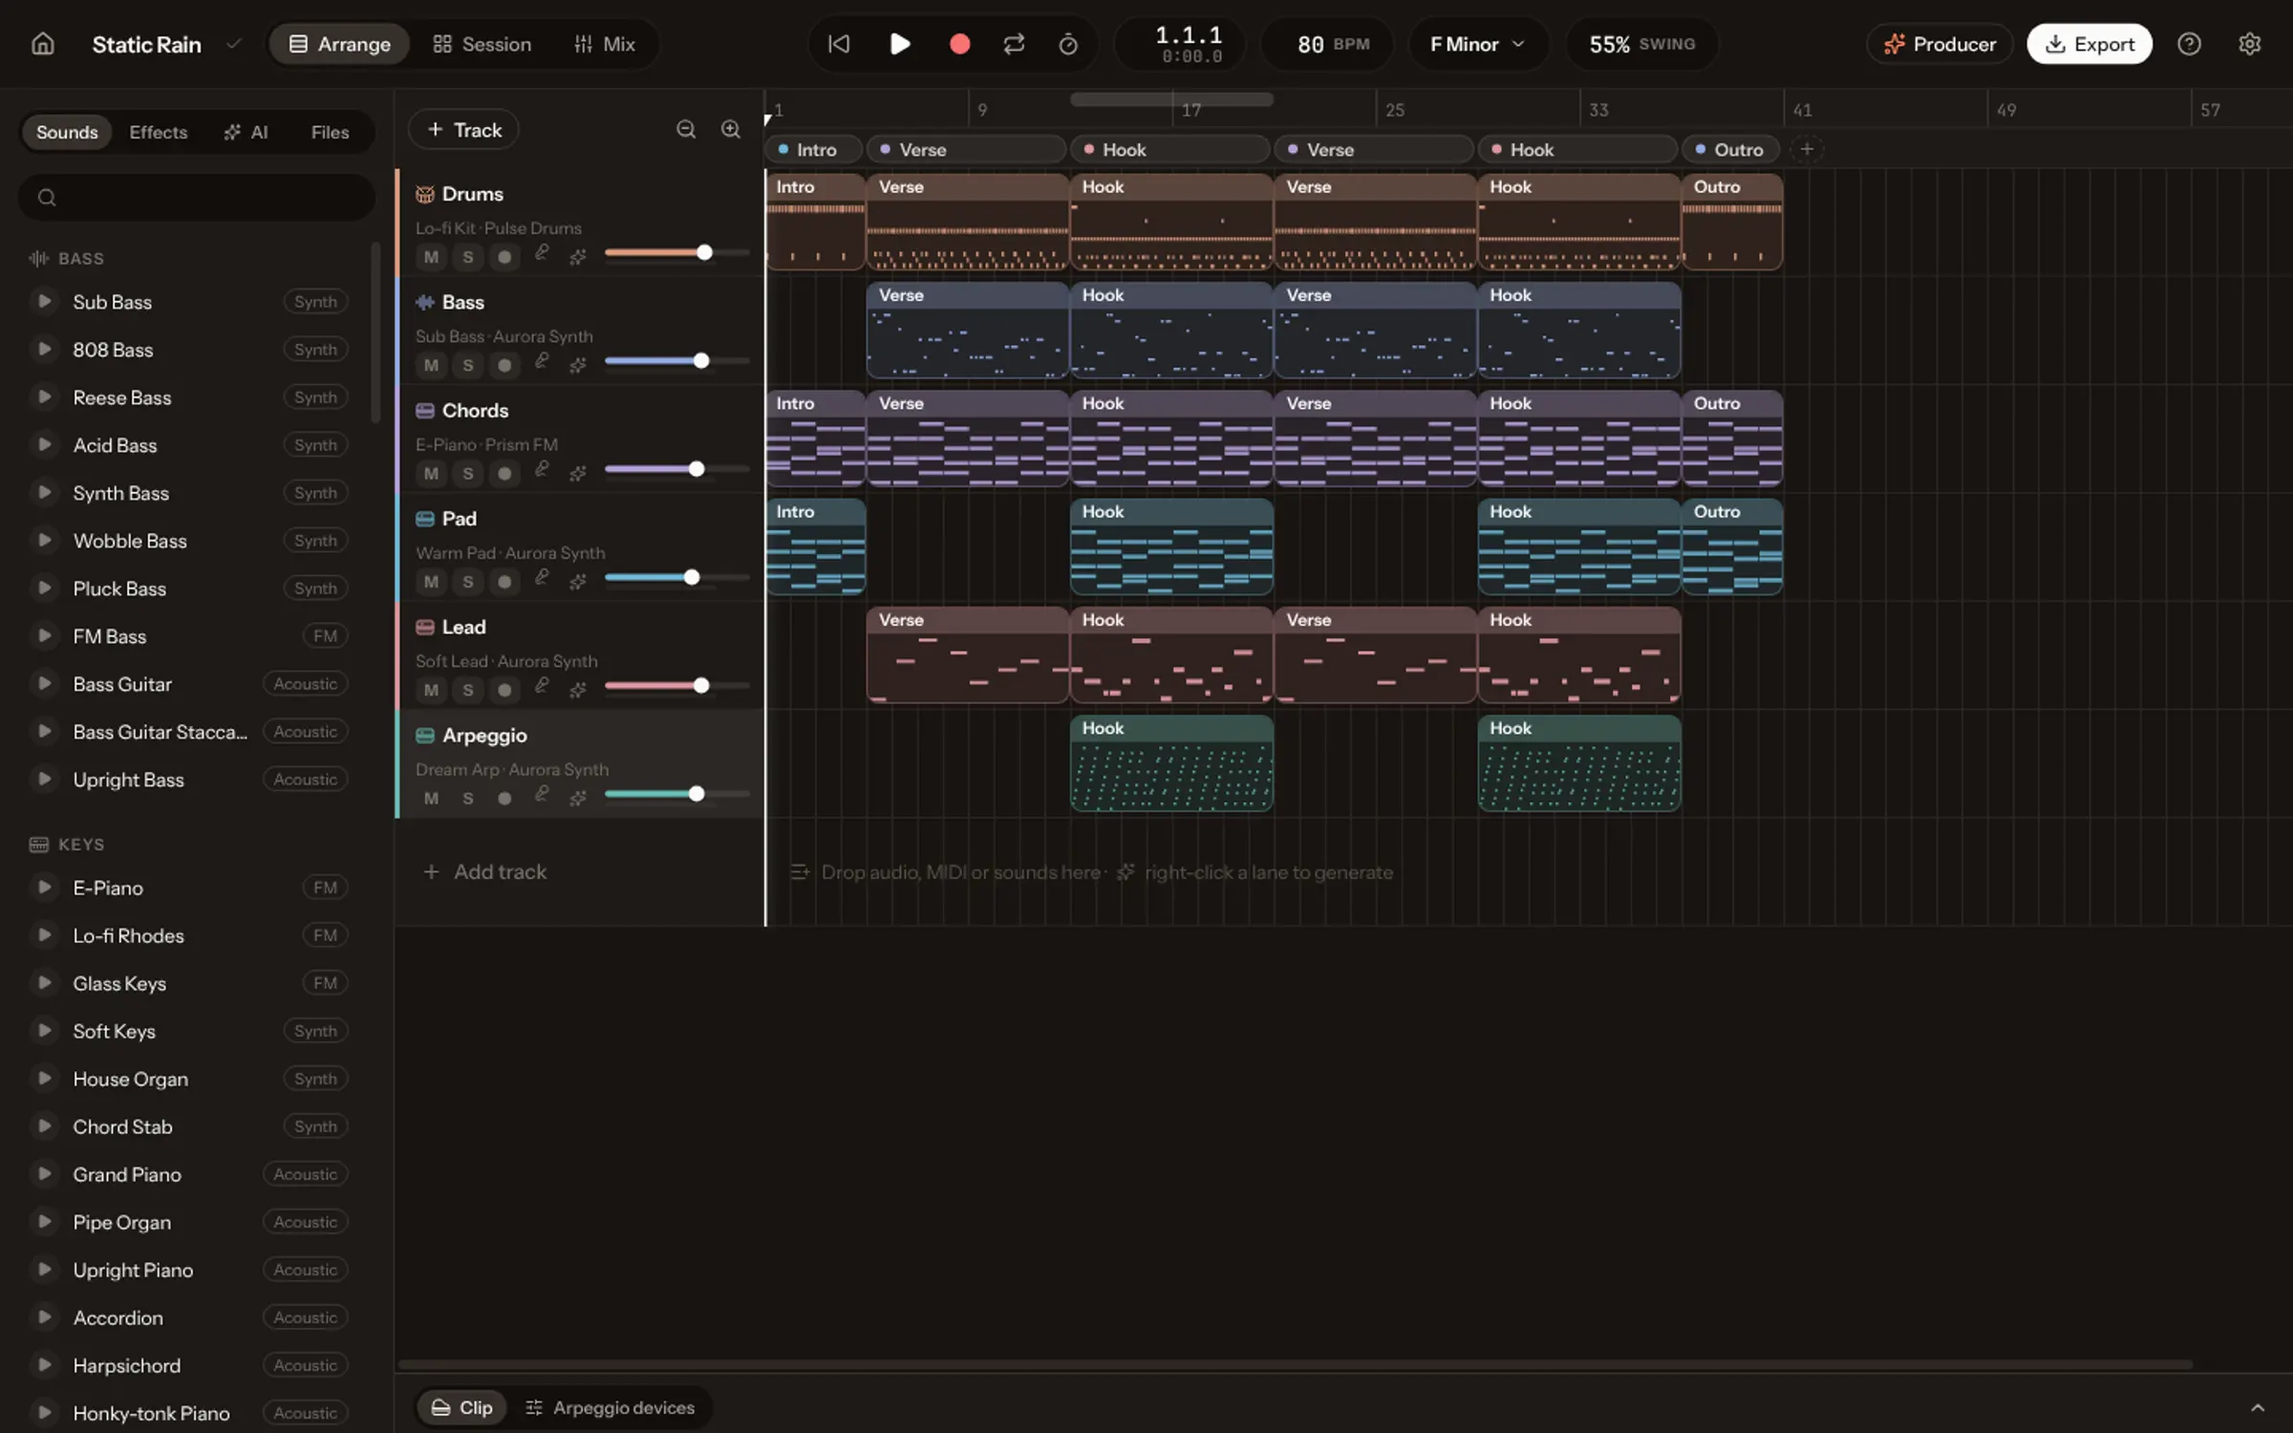Preview the Sub Bass sound

click(x=43, y=301)
